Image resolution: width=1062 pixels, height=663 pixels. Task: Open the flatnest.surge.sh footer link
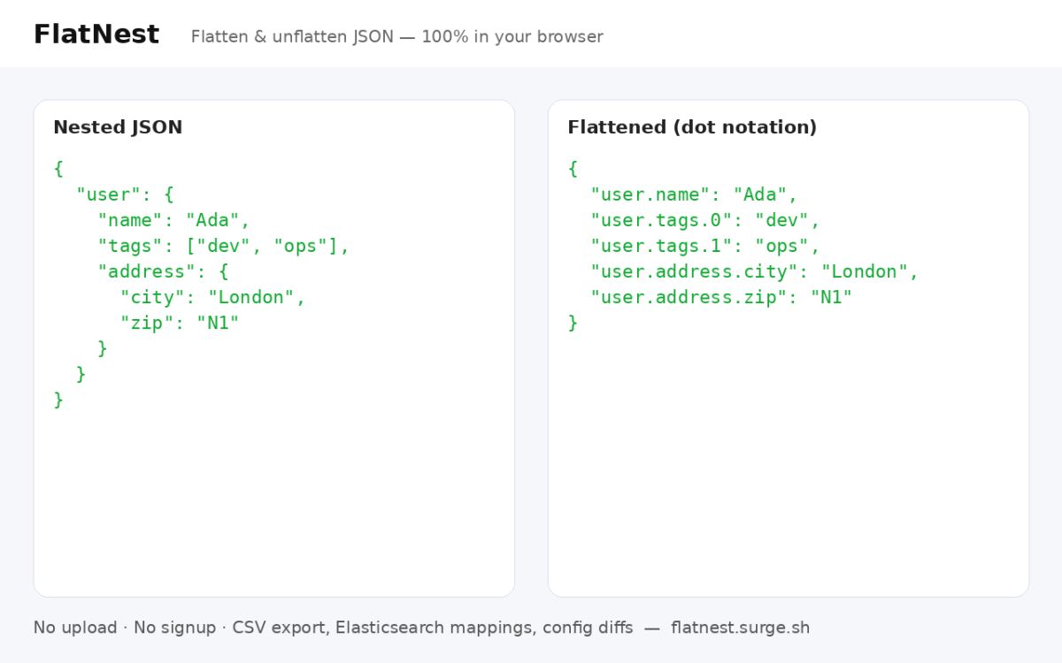(740, 628)
